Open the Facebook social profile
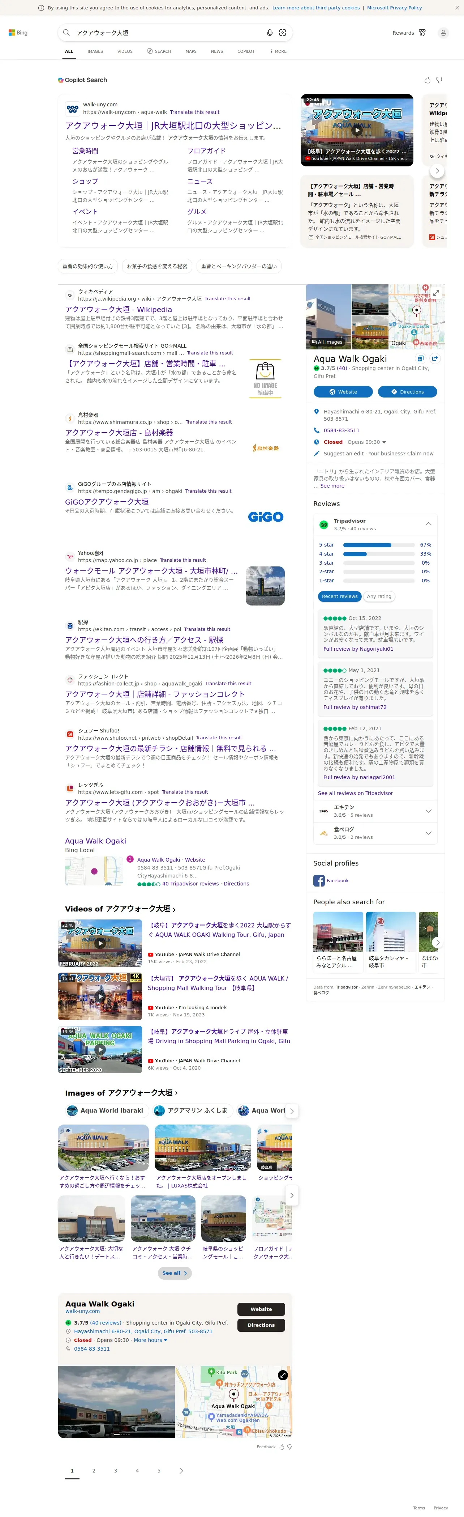The width and height of the screenshot is (464, 1517). tap(331, 880)
